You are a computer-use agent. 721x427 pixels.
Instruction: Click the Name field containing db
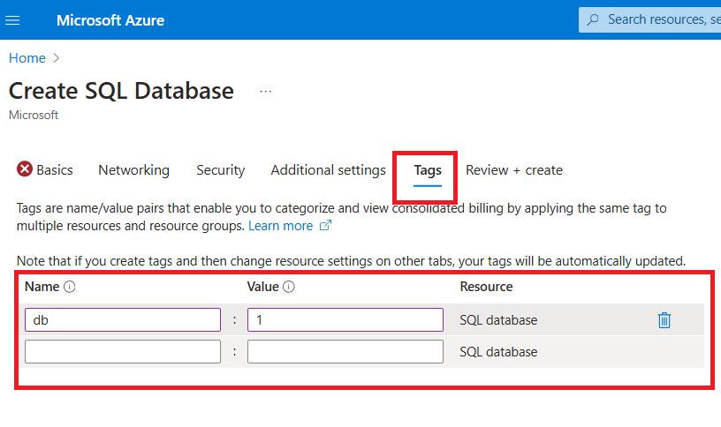pyautogui.click(x=123, y=320)
